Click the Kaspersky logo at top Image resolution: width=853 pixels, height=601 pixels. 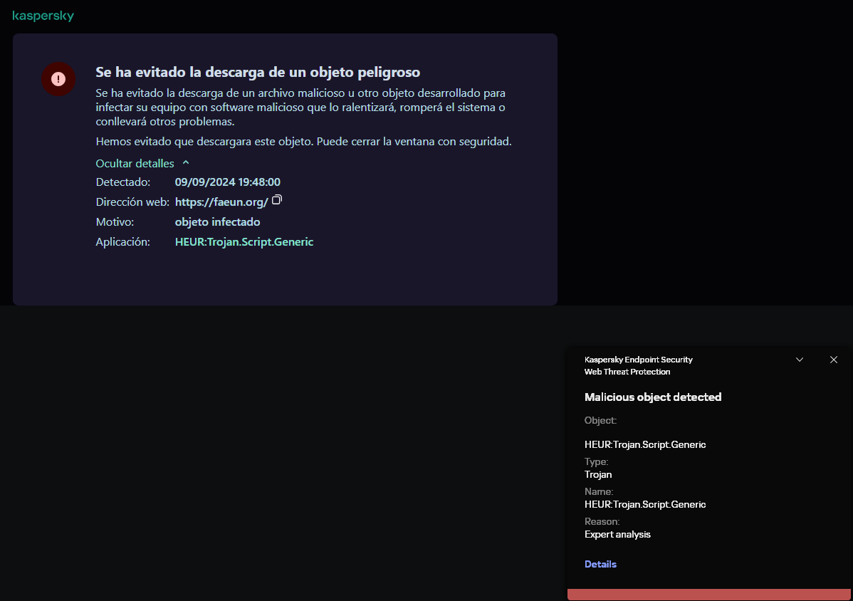43,16
